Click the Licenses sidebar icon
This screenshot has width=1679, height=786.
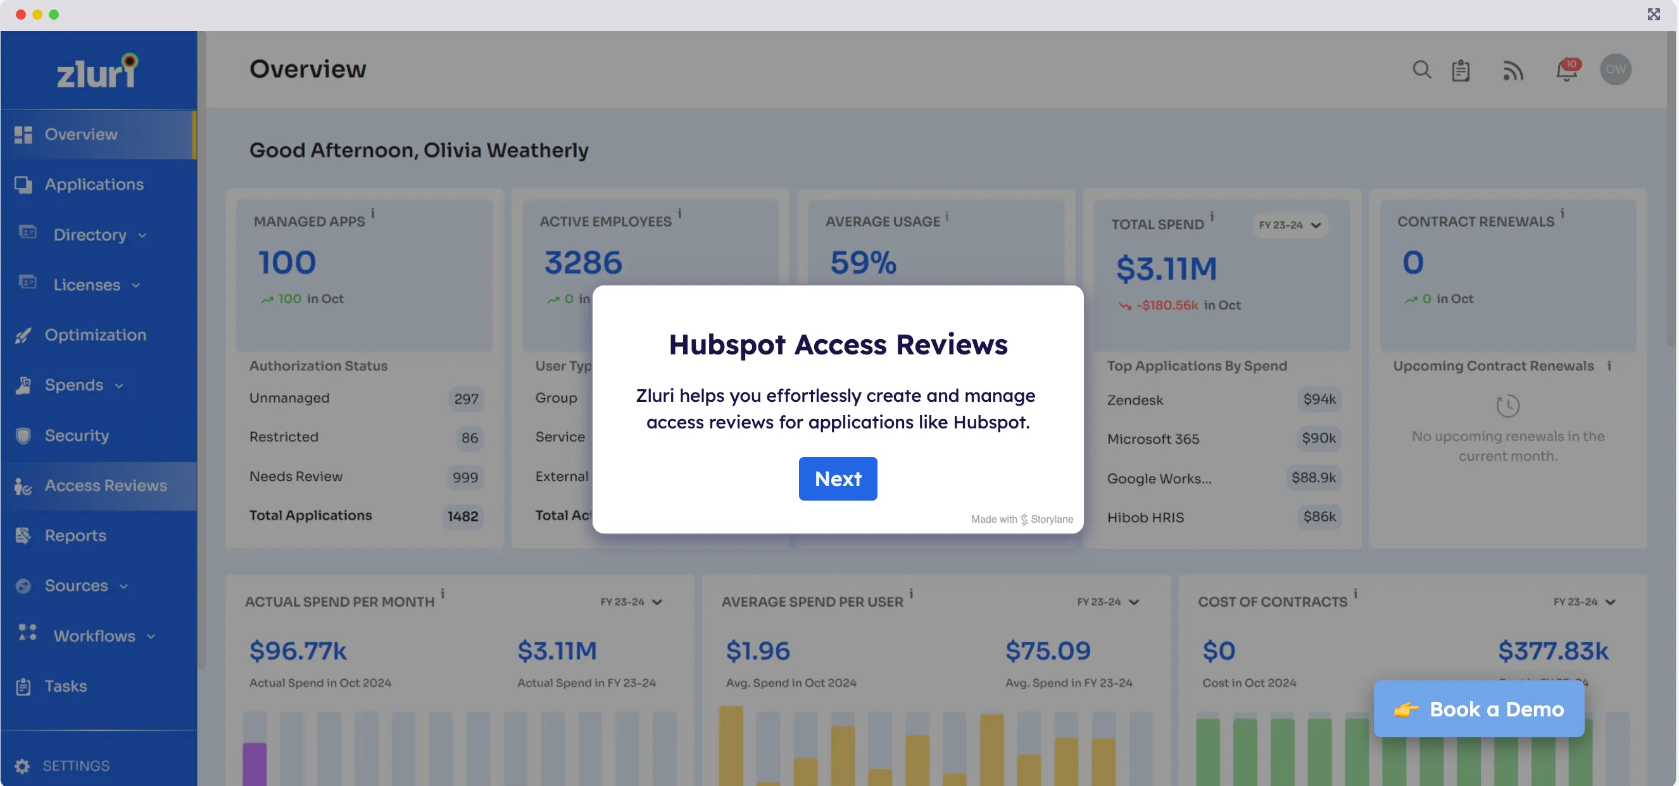click(27, 282)
